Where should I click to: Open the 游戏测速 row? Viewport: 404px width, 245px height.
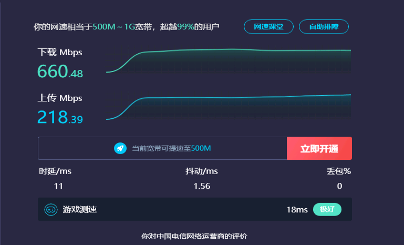click(195, 209)
